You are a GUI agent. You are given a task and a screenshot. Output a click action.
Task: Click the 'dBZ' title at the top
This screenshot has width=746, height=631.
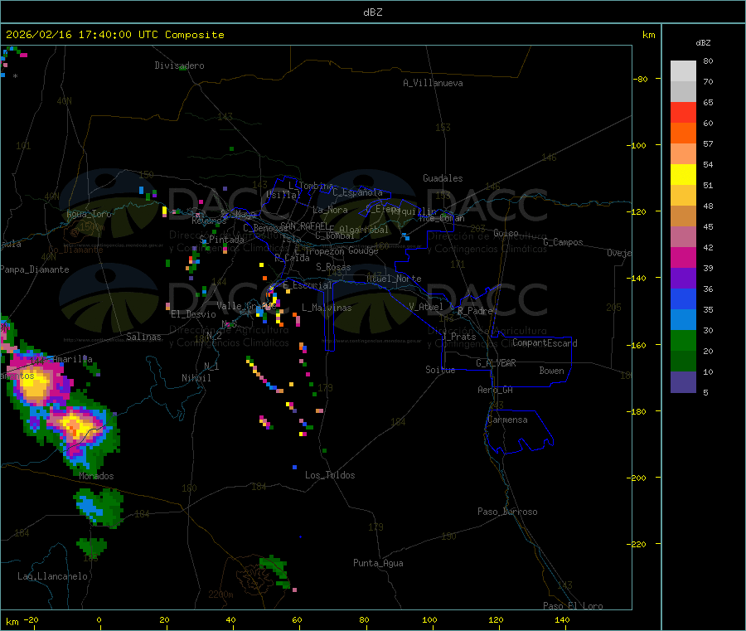pyautogui.click(x=372, y=12)
